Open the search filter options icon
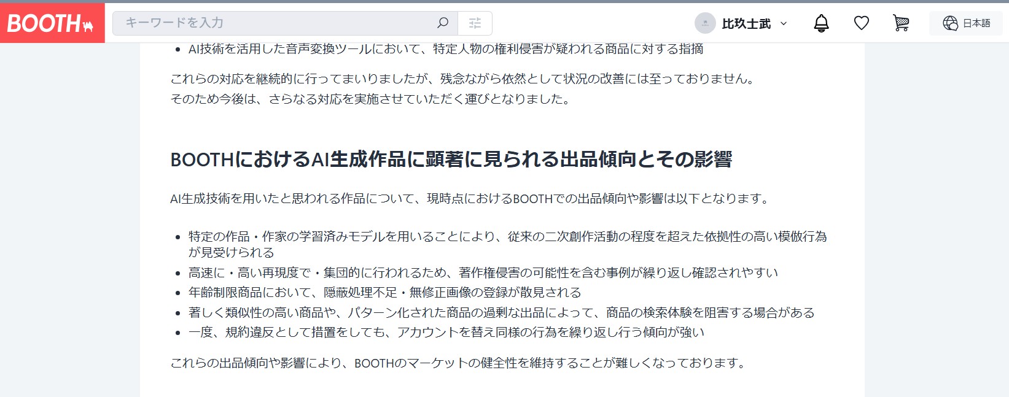This screenshot has height=397, width=1009. 475,23
